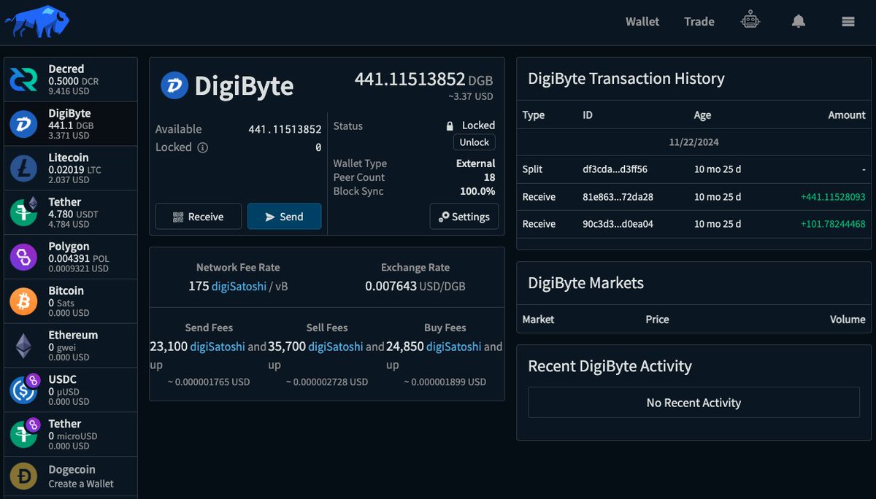Click the 11/22/2024 date row
The width and height of the screenshot is (876, 499).
[693, 143]
